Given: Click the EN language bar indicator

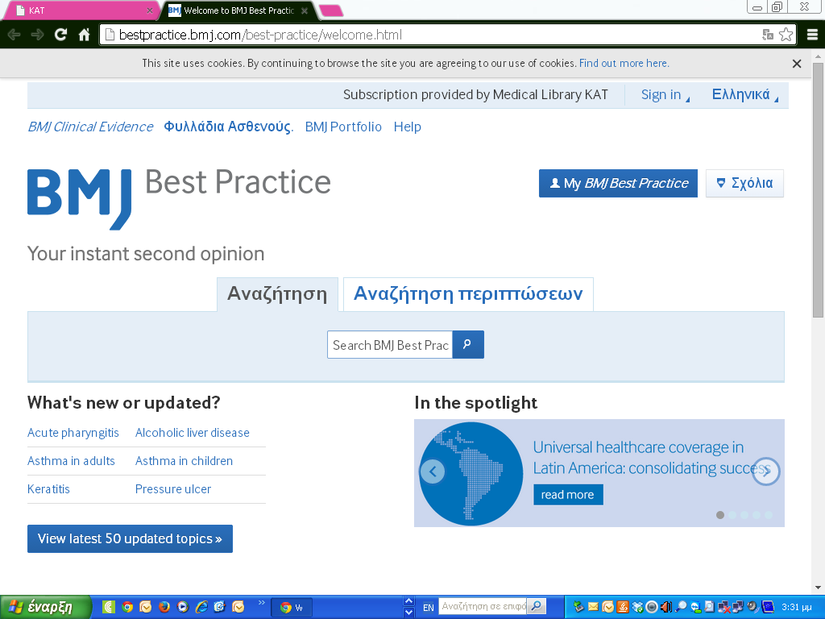Looking at the screenshot, I should point(429,608).
